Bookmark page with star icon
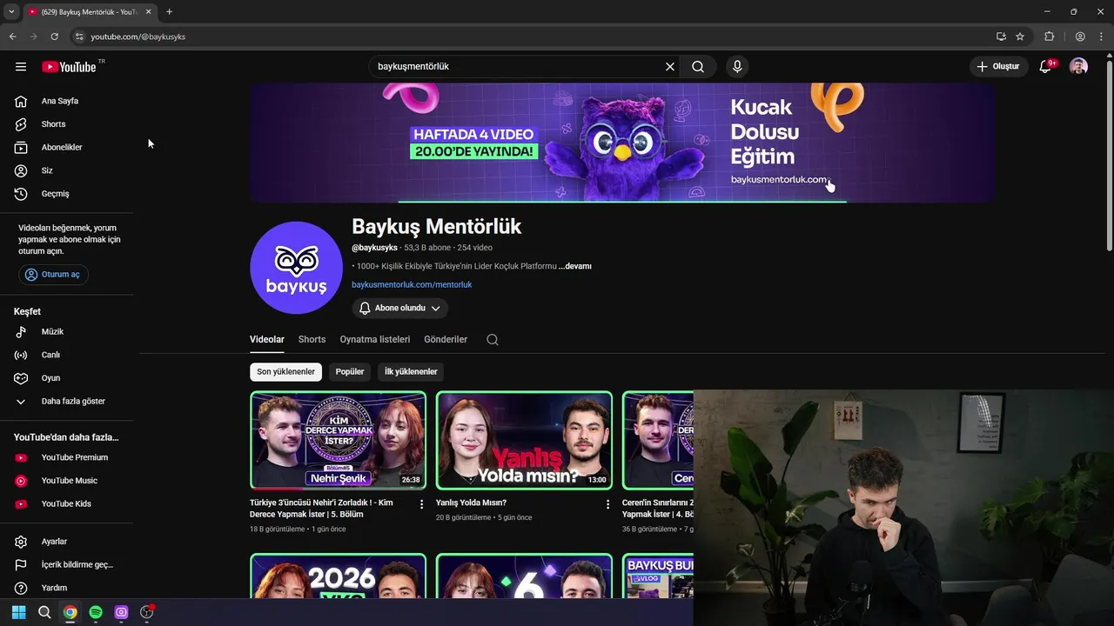 [1020, 37]
